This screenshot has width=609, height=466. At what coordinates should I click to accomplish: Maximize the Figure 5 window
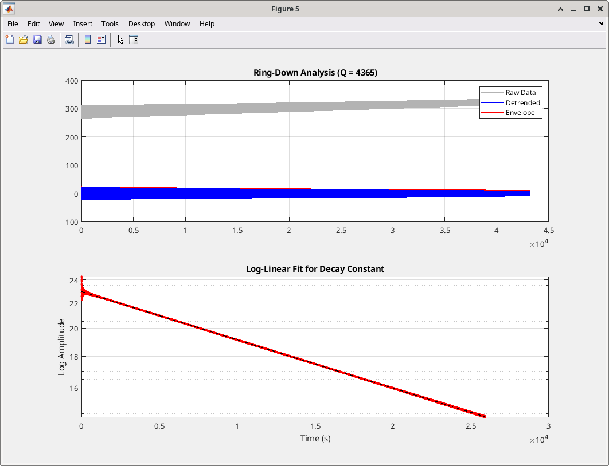tap(587, 9)
